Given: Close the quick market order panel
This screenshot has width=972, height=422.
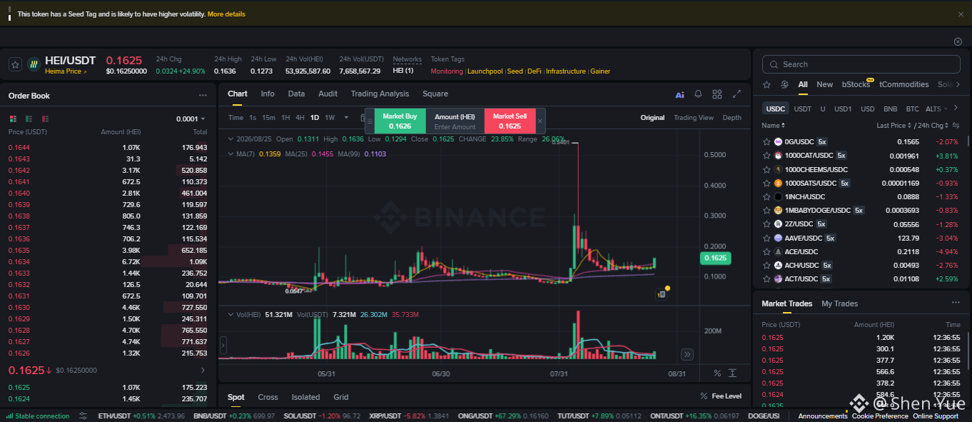Looking at the screenshot, I should pyautogui.click(x=540, y=121).
